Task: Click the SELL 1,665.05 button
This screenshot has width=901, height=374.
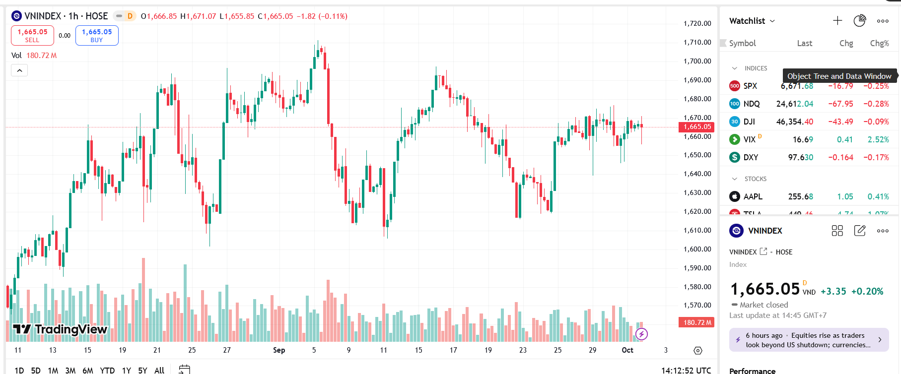Action: (x=32, y=35)
